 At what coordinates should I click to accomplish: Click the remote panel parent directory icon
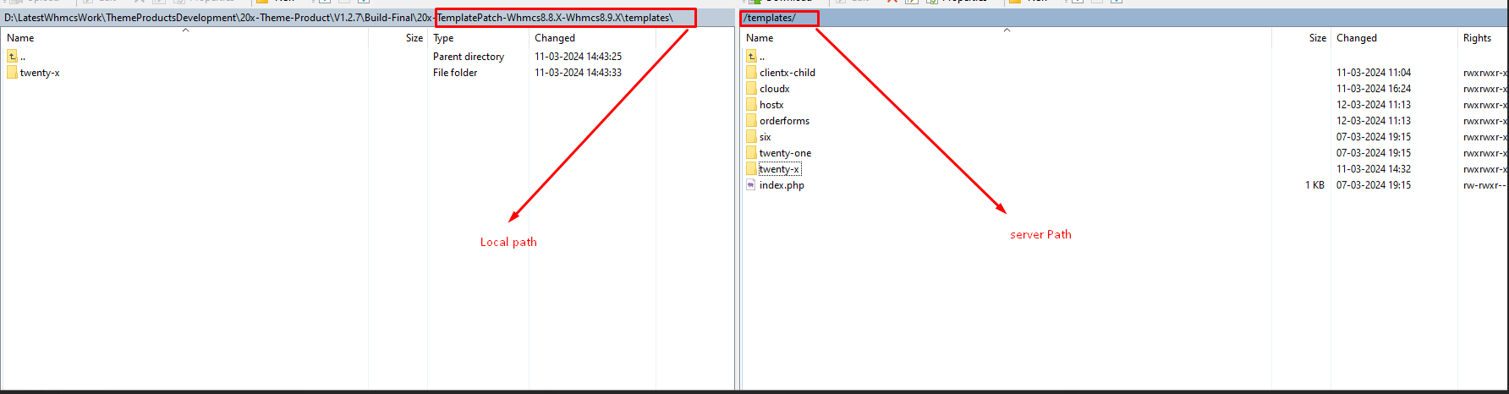751,57
